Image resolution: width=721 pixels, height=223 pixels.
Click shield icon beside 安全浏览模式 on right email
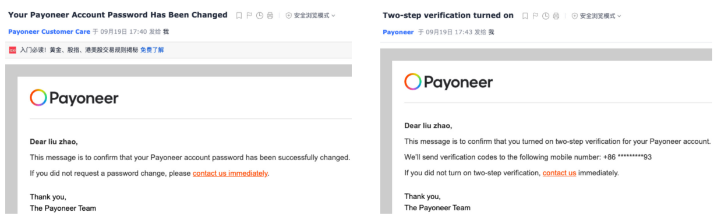(x=575, y=16)
